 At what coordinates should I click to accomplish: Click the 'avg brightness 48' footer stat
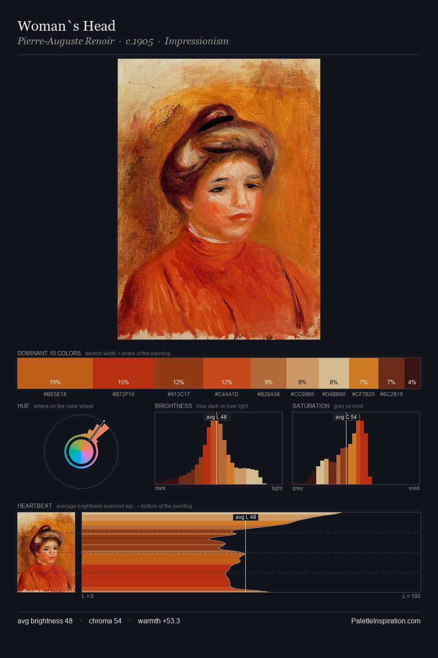[x=45, y=621]
